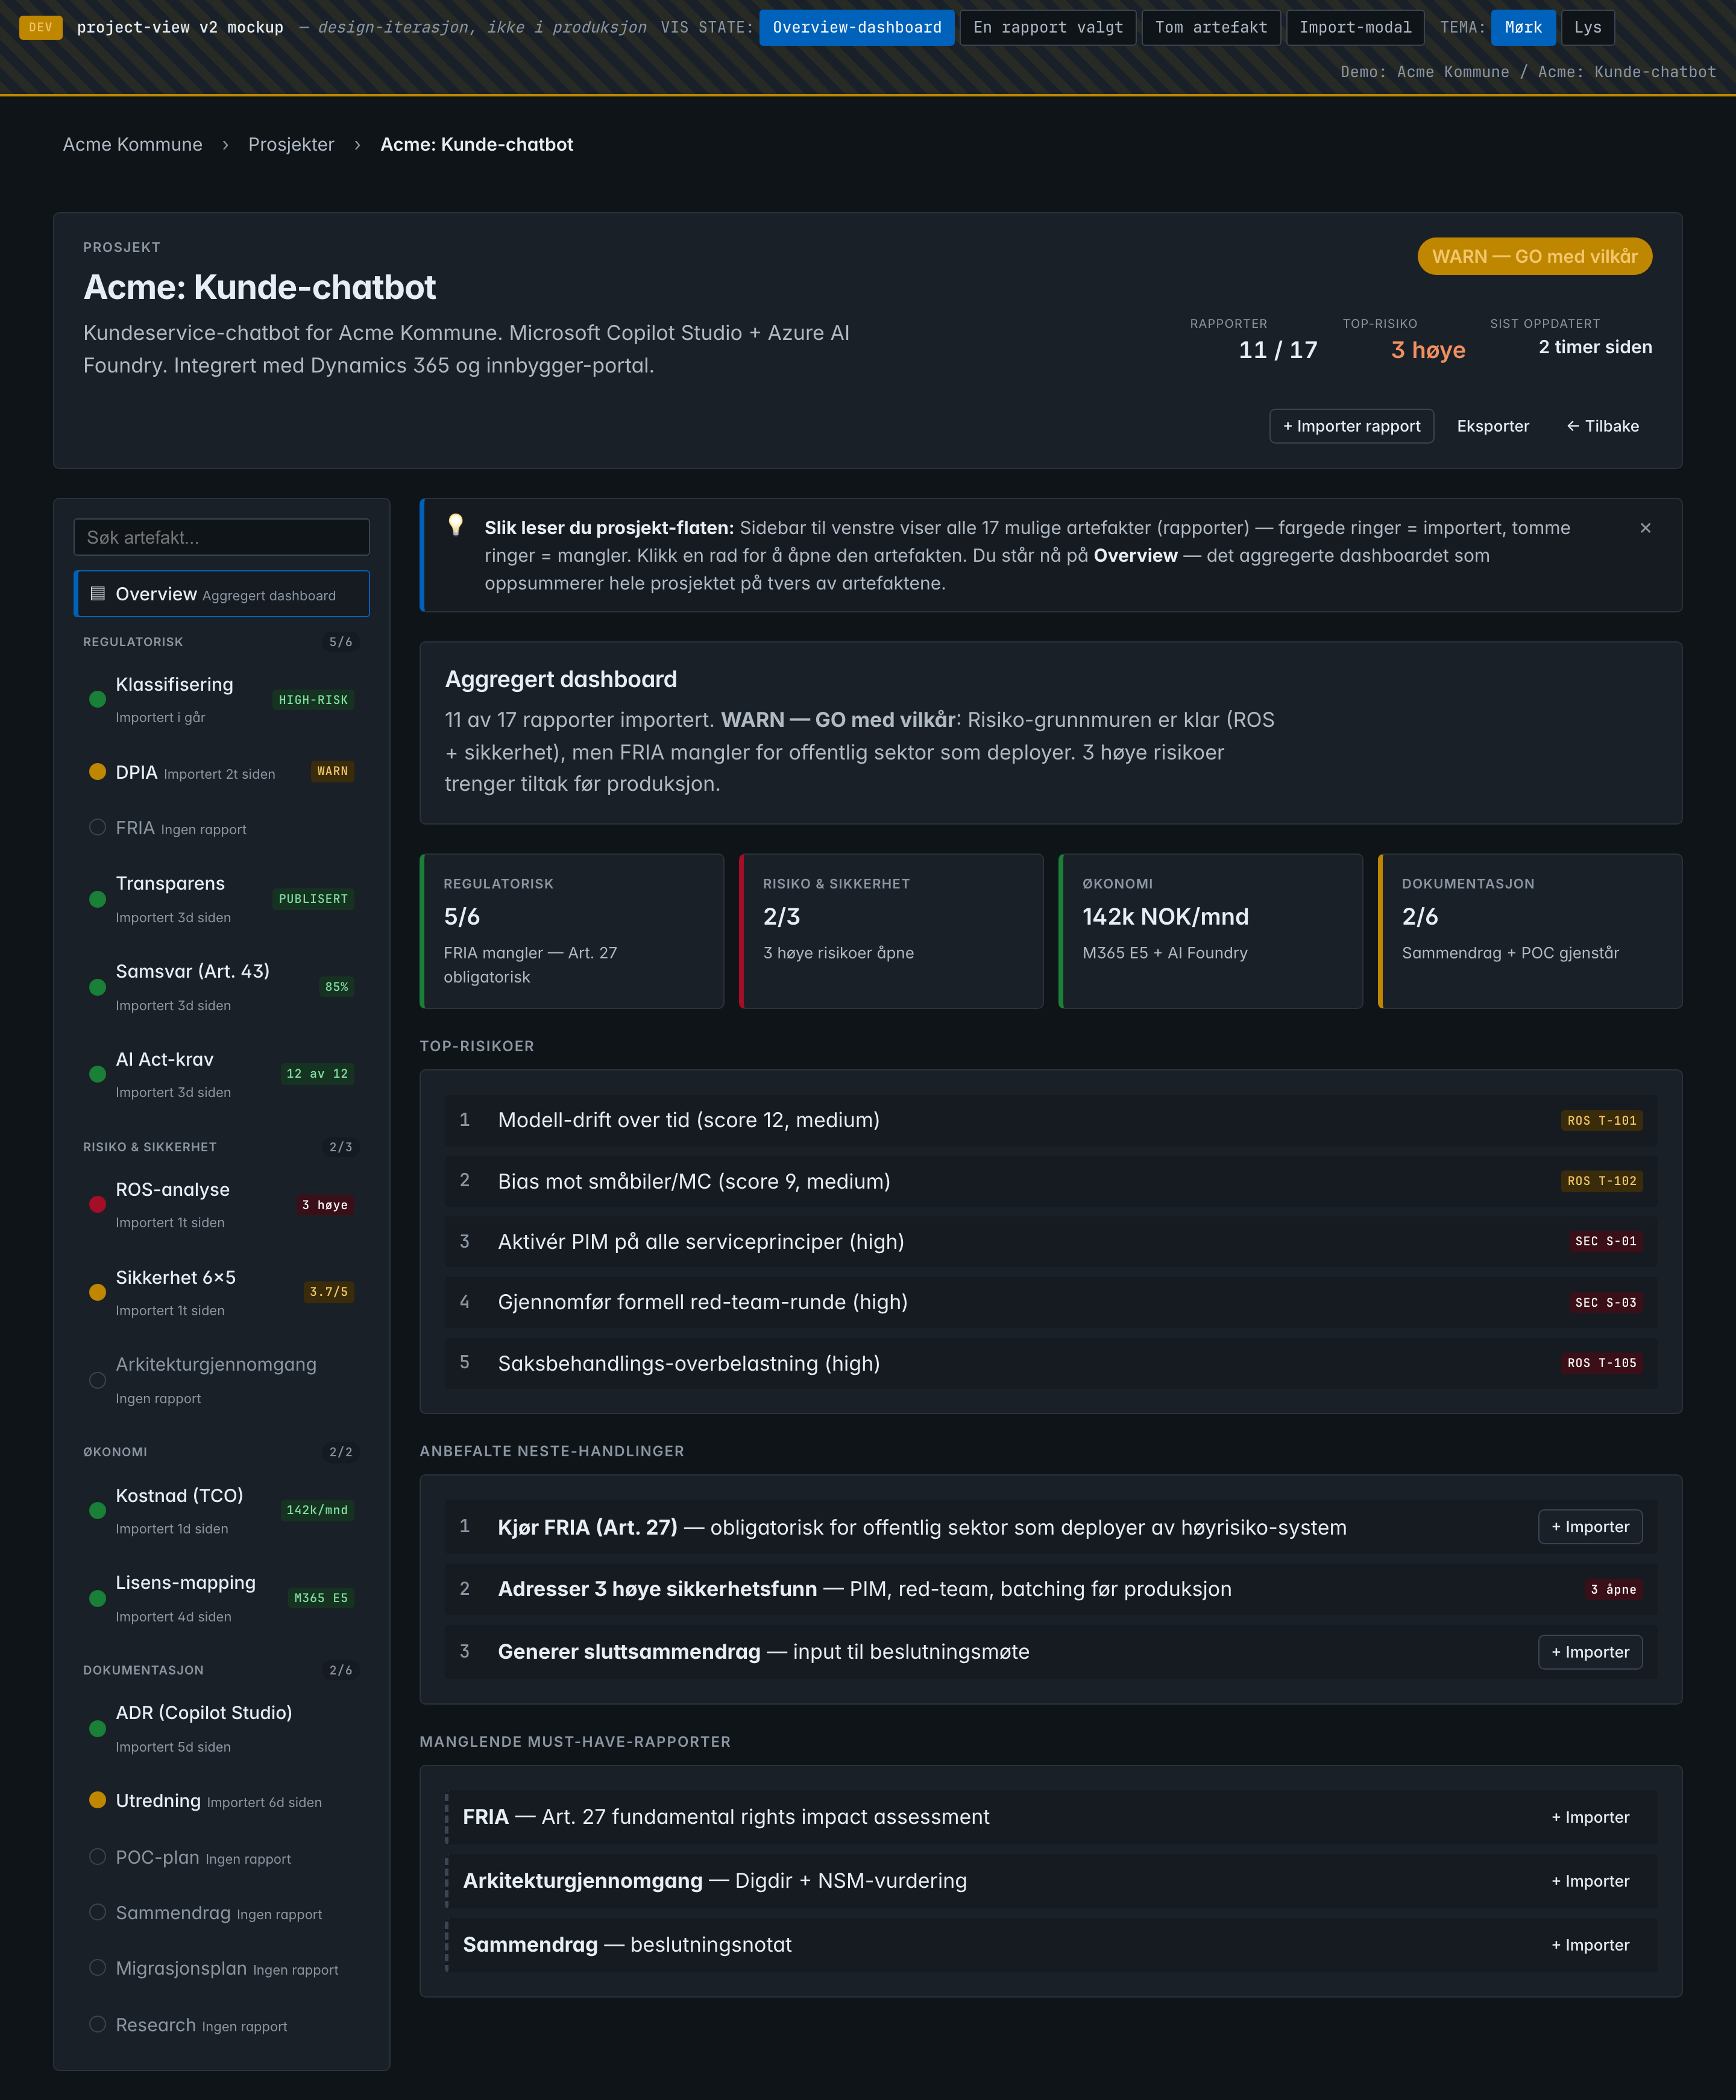This screenshot has height=2100, width=1736.
Task: Click the Overview dashboard grid icon
Action: 97,594
